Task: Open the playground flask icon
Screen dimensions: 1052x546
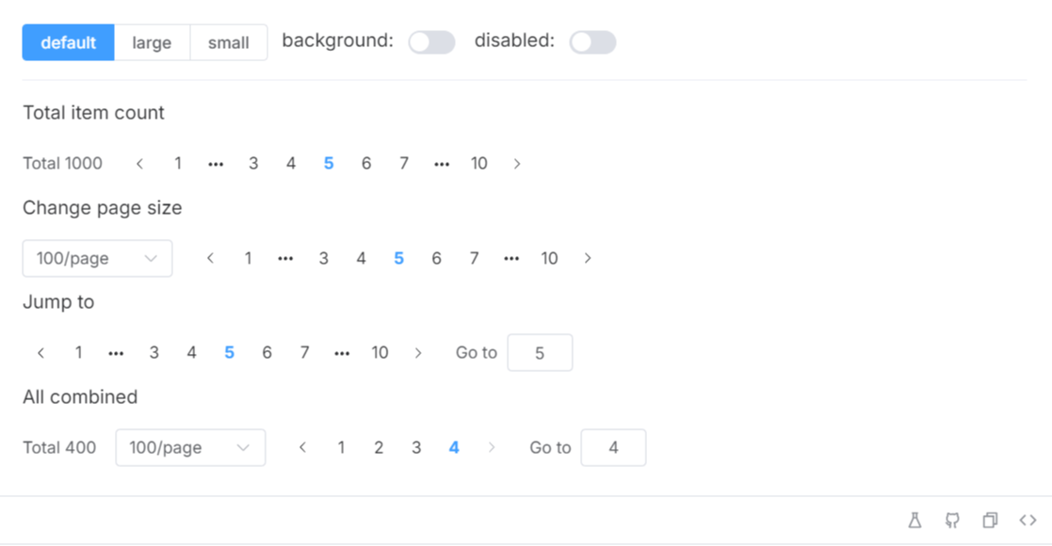Action: [914, 521]
